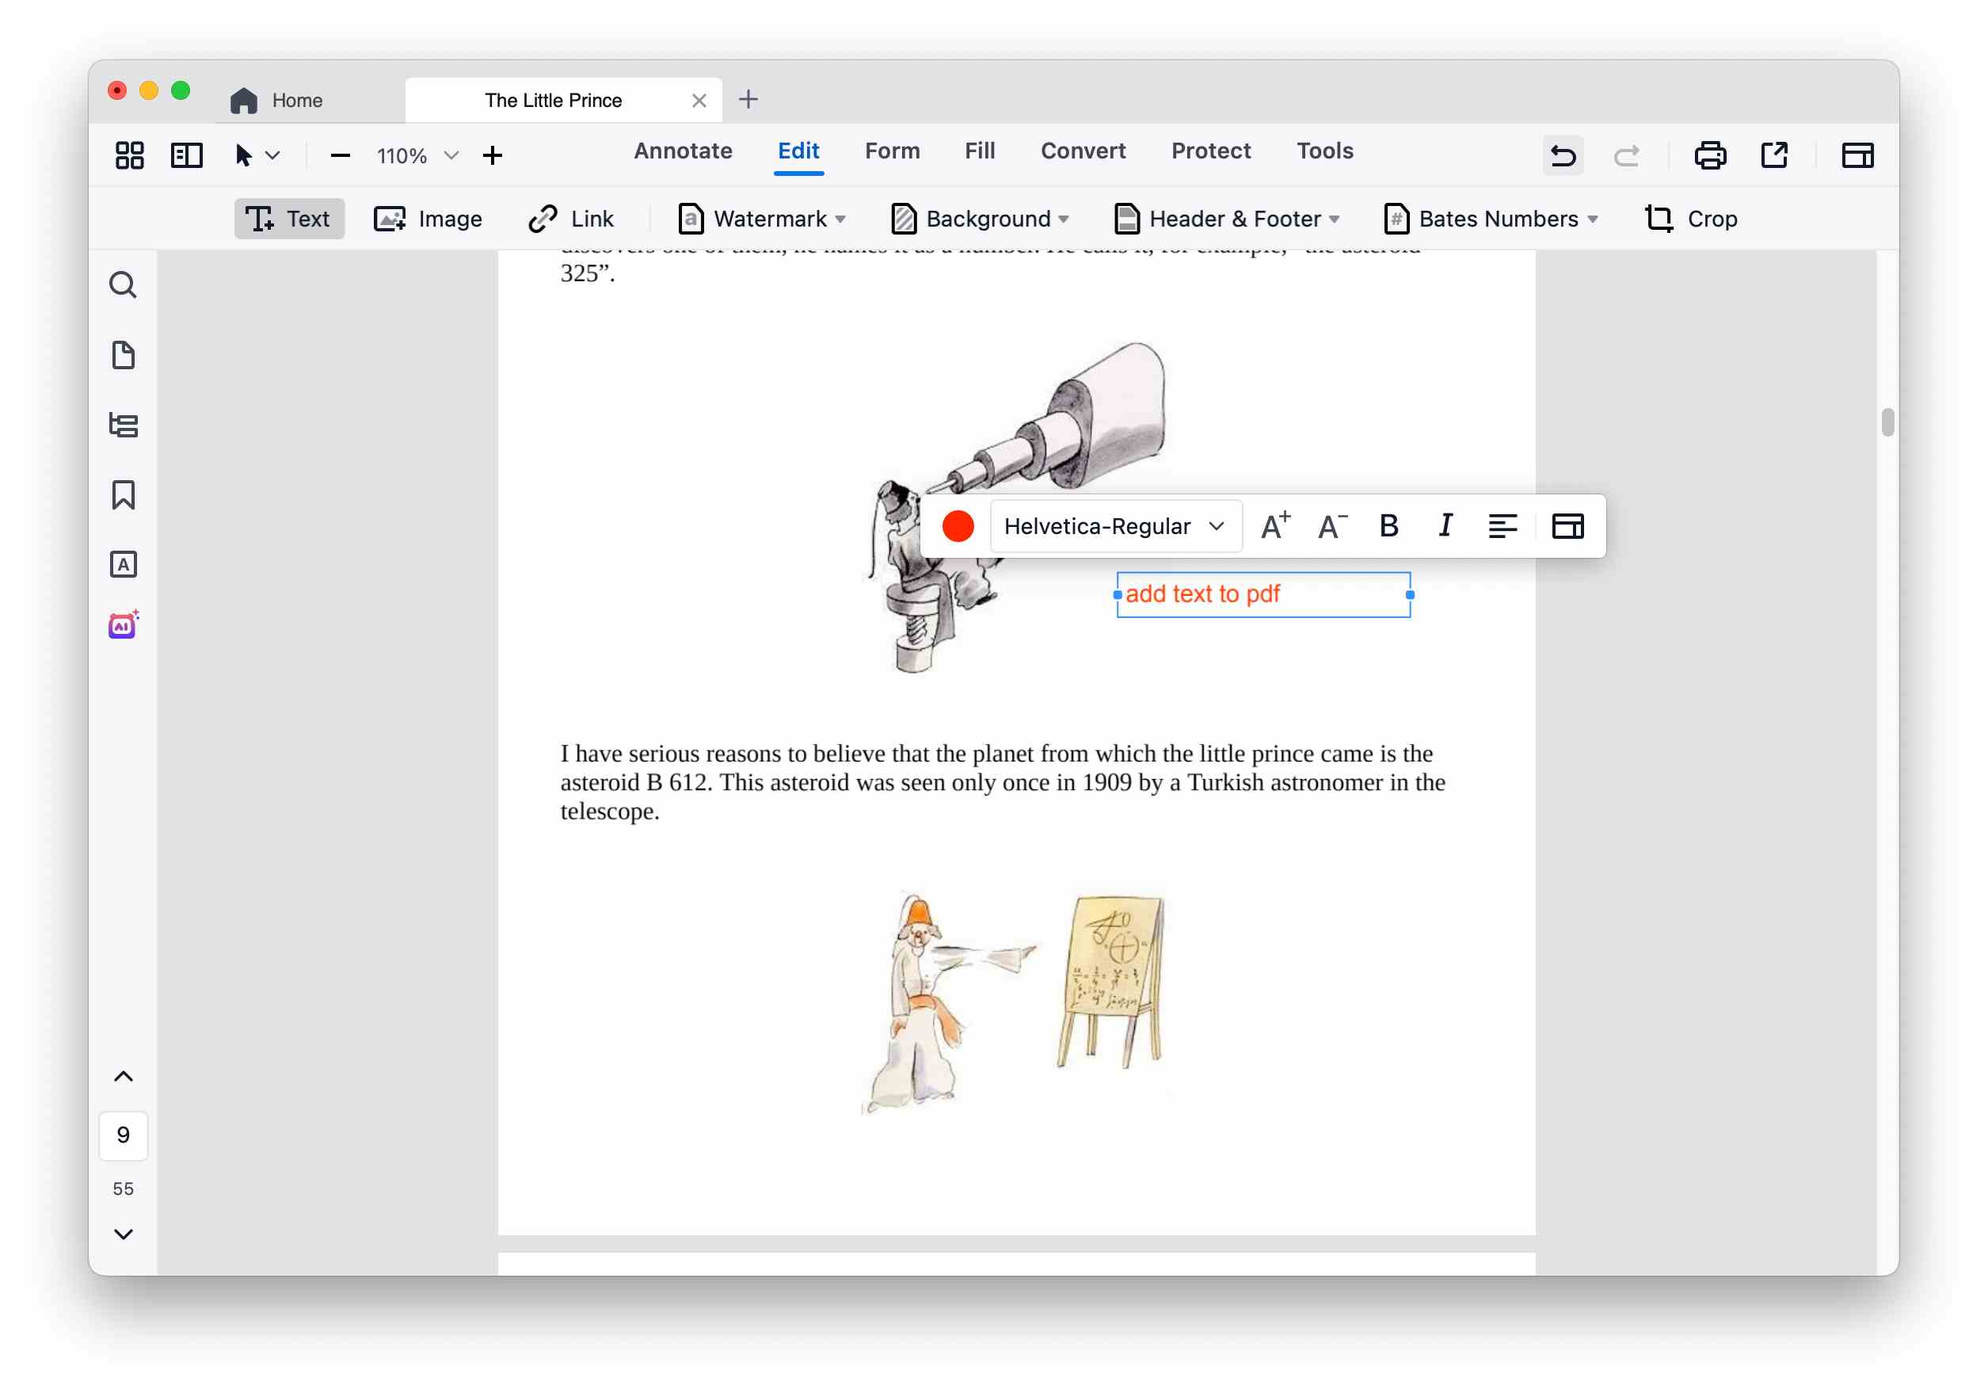Viewport: 1988px width, 1393px height.
Task: Click the print icon
Action: click(x=1710, y=156)
